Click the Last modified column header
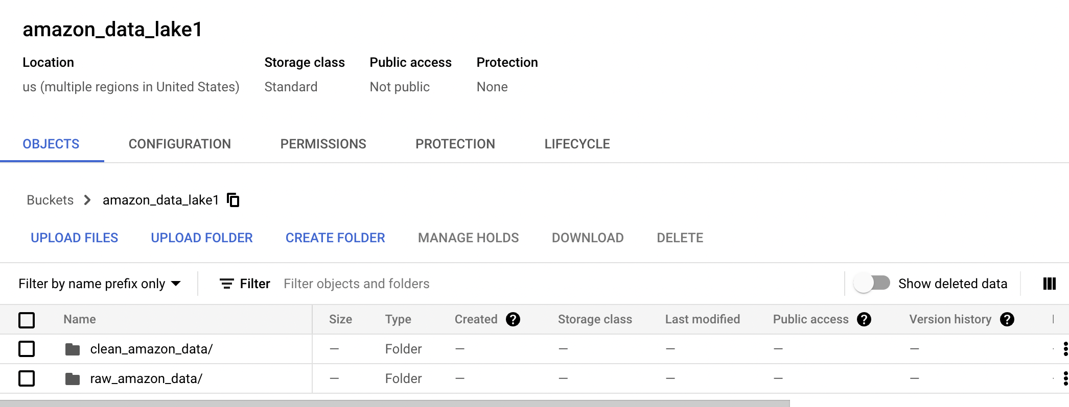1069x407 pixels. coord(703,319)
